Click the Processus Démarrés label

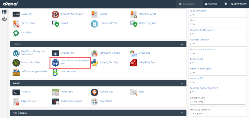point(200,110)
